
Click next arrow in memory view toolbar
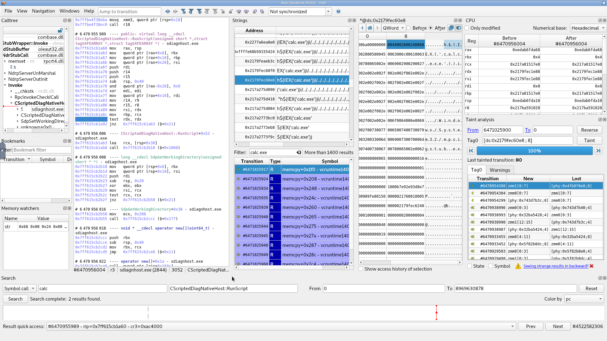pyautogui.click(x=377, y=28)
